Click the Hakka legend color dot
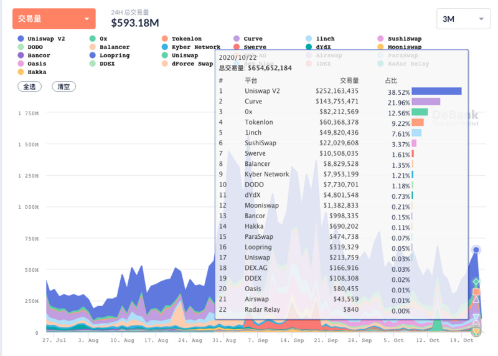This screenshot has width=498, height=356. tap(21, 72)
